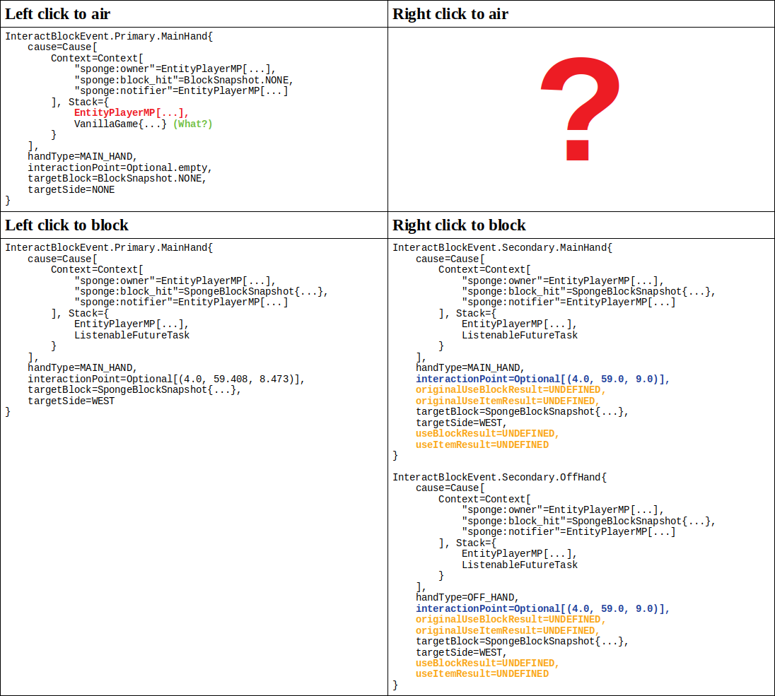Click the 'InteractBlockEvent.Secondary.OffHand{' line
Viewport: 775px width, 696px height.
point(499,477)
